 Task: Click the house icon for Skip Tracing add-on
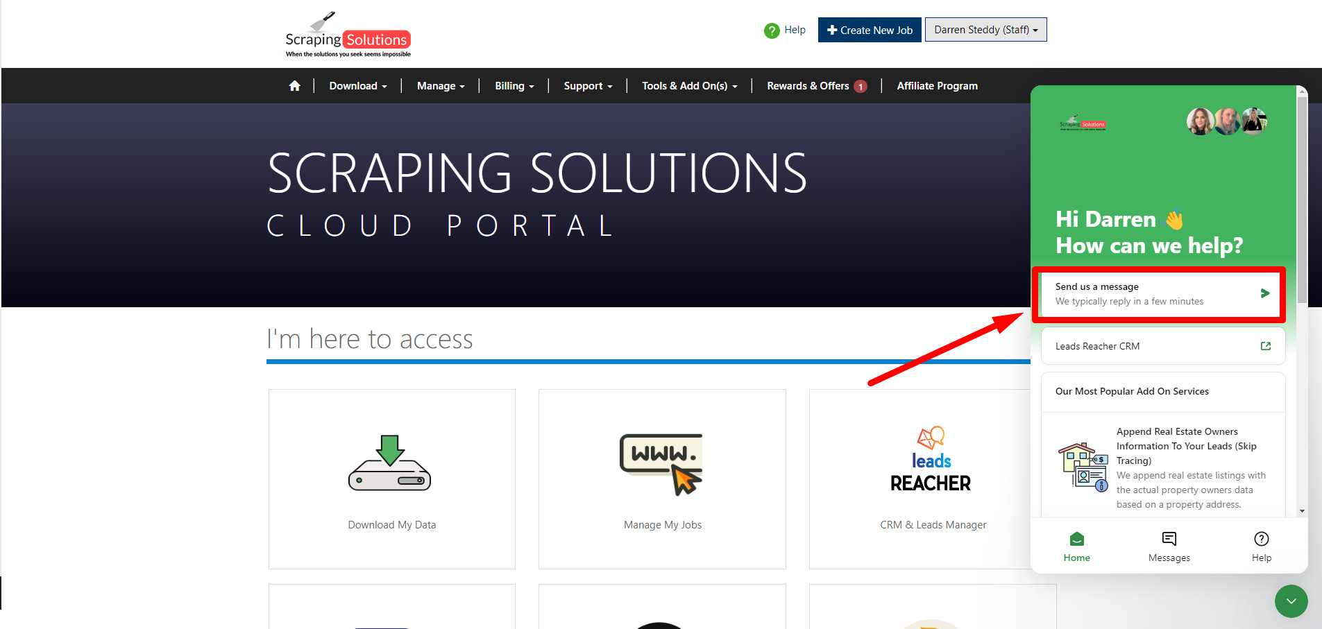click(x=1083, y=467)
